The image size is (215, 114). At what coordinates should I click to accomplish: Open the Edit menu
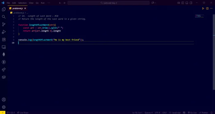pyautogui.click(x=14, y=3)
